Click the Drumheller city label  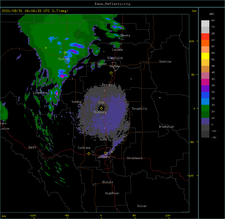pos(167,127)
